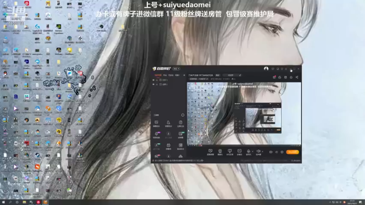365x205 pixels.
Task: Add a scene with the plus icon
Action: [x=184, y=75]
